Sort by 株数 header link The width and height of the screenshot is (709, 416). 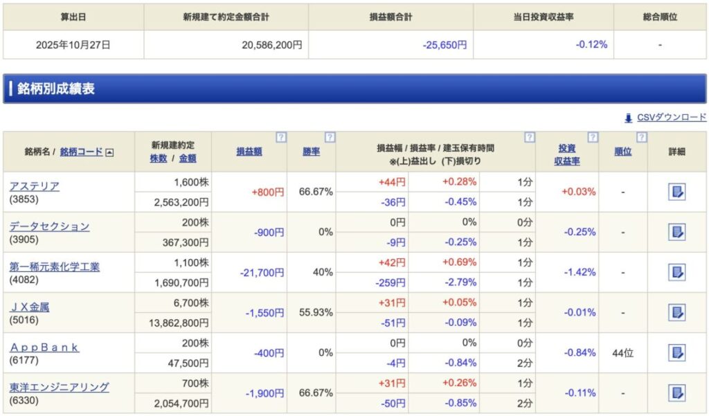tap(159, 158)
